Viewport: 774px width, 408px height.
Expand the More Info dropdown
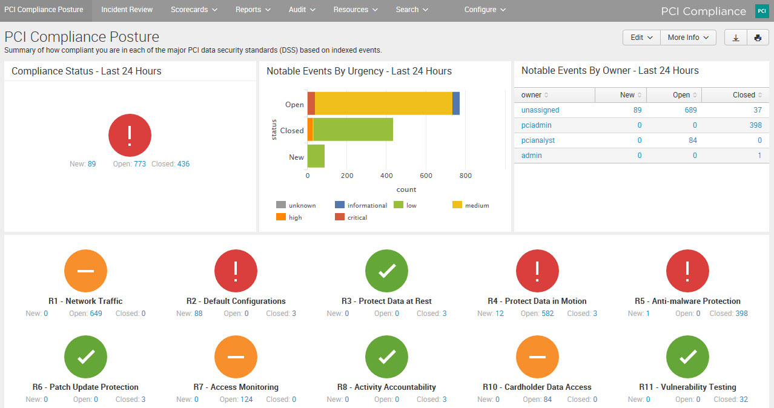687,37
